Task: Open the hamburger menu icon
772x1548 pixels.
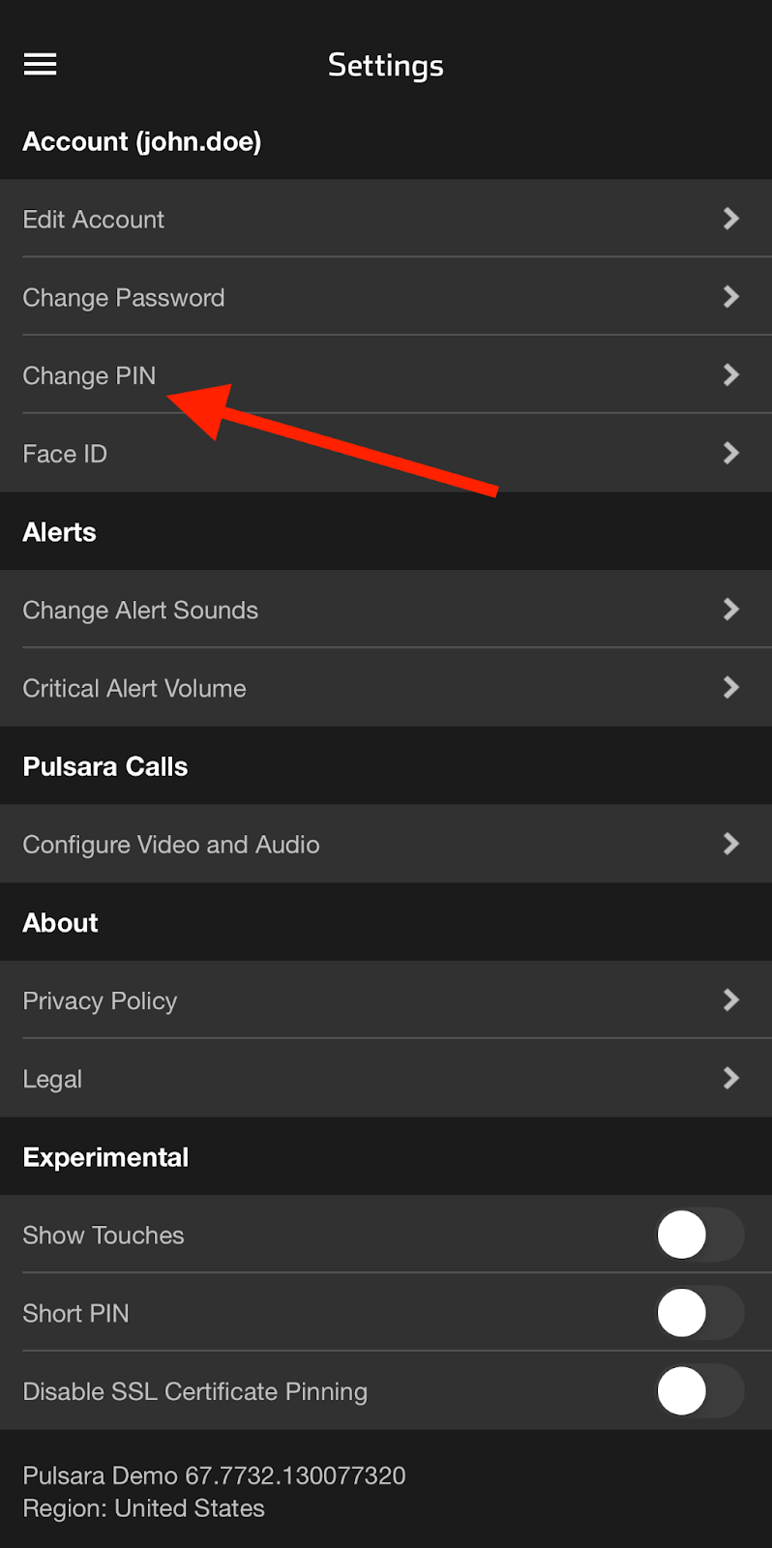Action: [x=41, y=65]
